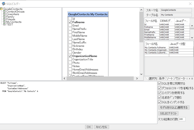Click in the SQL text editor area

coord(78,103)
